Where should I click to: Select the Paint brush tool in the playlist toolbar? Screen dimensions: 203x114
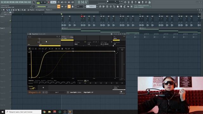pyautogui.click(x=9, y=10)
